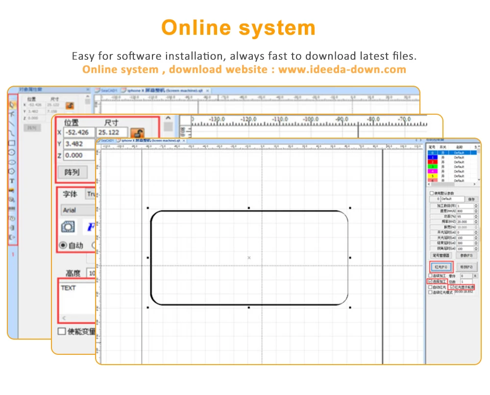Screen dimensions: 490x395
Task: Toggle the 连续加工 checkbox
Action: [430, 275]
